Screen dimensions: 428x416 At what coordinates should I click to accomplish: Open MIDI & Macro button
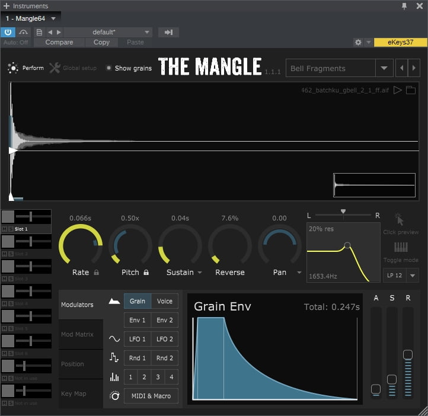151,396
